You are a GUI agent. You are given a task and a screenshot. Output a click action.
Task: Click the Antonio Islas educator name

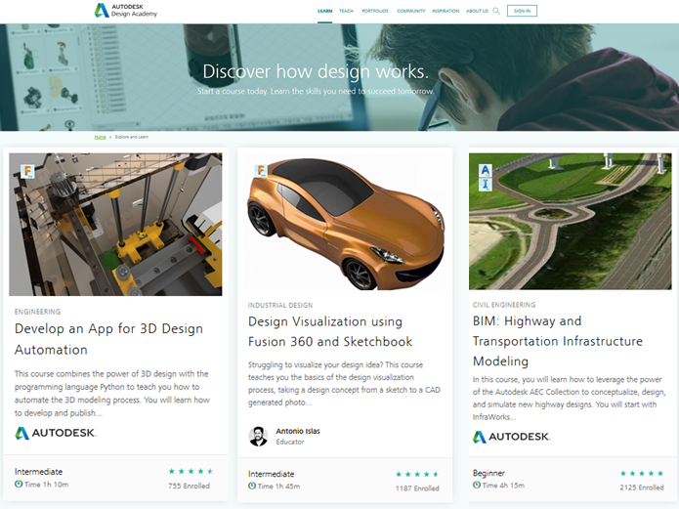pos(298,431)
